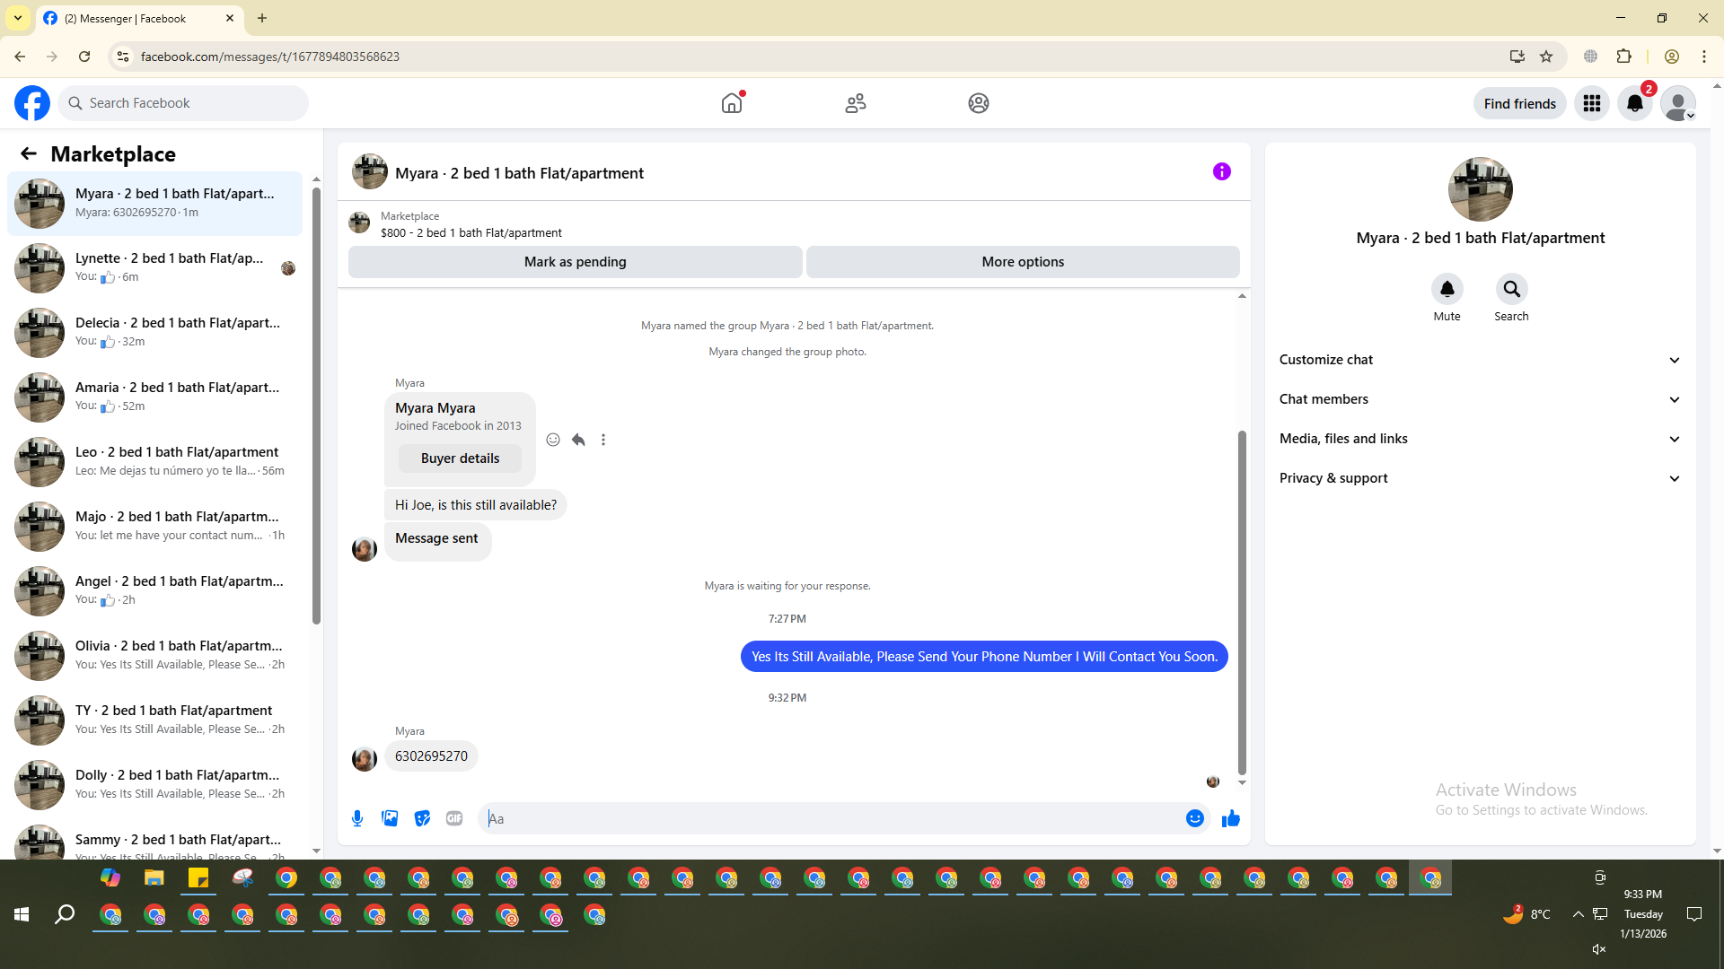Click the voice clip microphone icon
The width and height of the screenshot is (1724, 969).
click(x=357, y=818)
